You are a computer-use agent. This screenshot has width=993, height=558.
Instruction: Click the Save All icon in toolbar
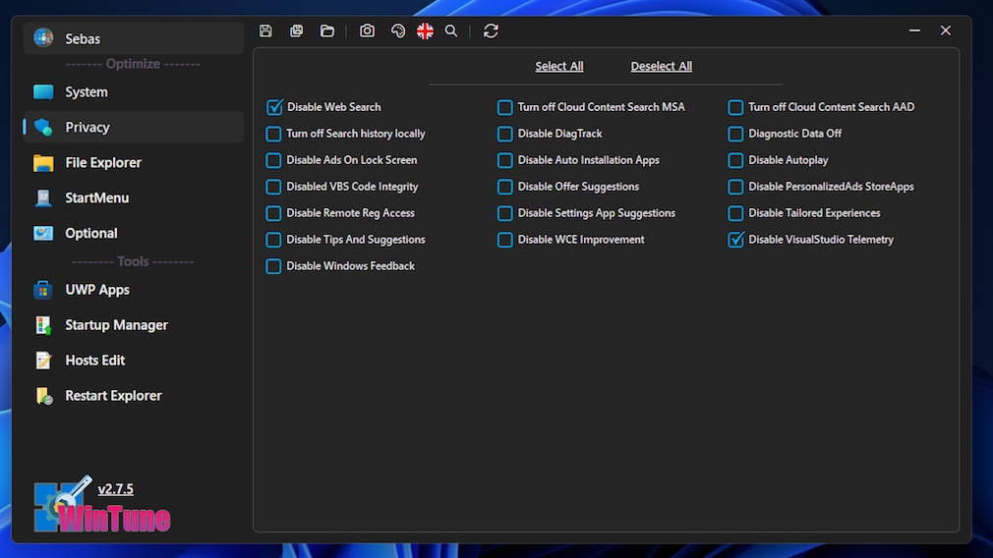[x=296, y=31]
